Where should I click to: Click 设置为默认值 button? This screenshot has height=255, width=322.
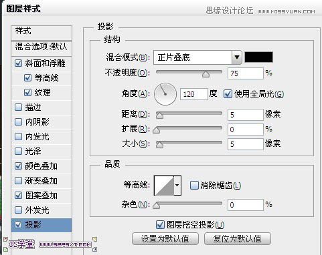pyautogui.click(x=165, y=239)
